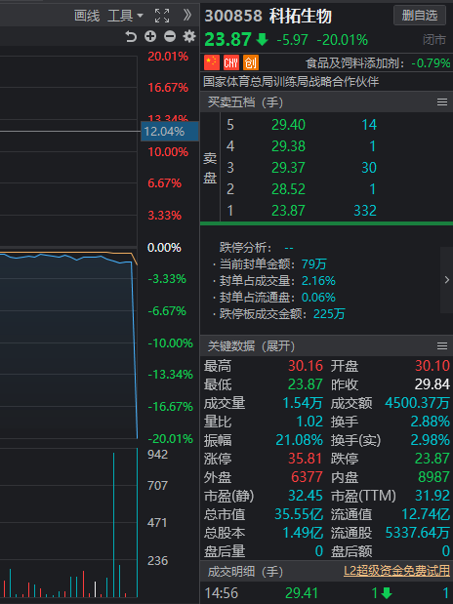Click the 总市值 value 35.55亿
This screenshot has height=604, width=453.
click(x=299, y=514)
